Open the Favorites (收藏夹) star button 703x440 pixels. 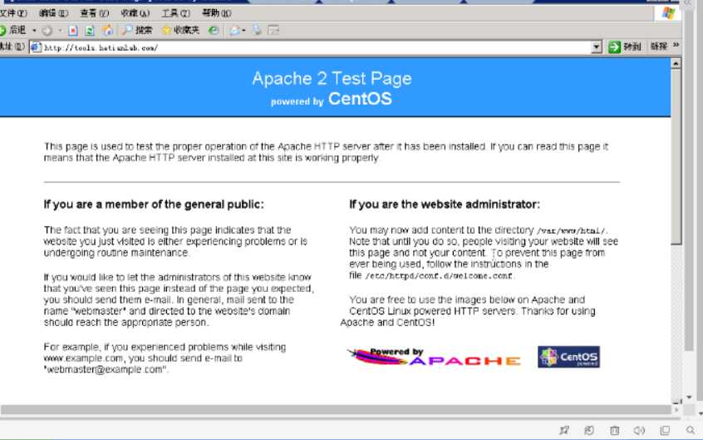pos(180,30)
